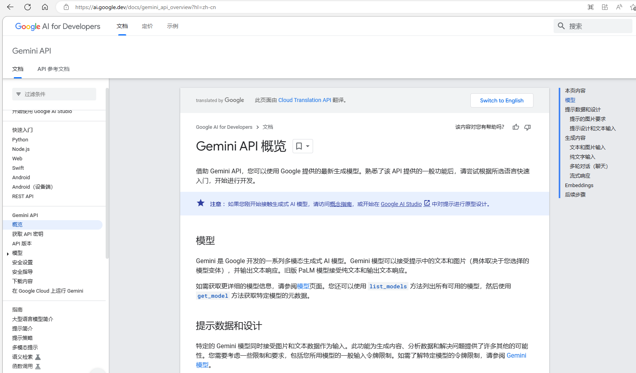Click the search magnifier icon
Viewport: 636px width, 373px height.
[x=561, y=26]
